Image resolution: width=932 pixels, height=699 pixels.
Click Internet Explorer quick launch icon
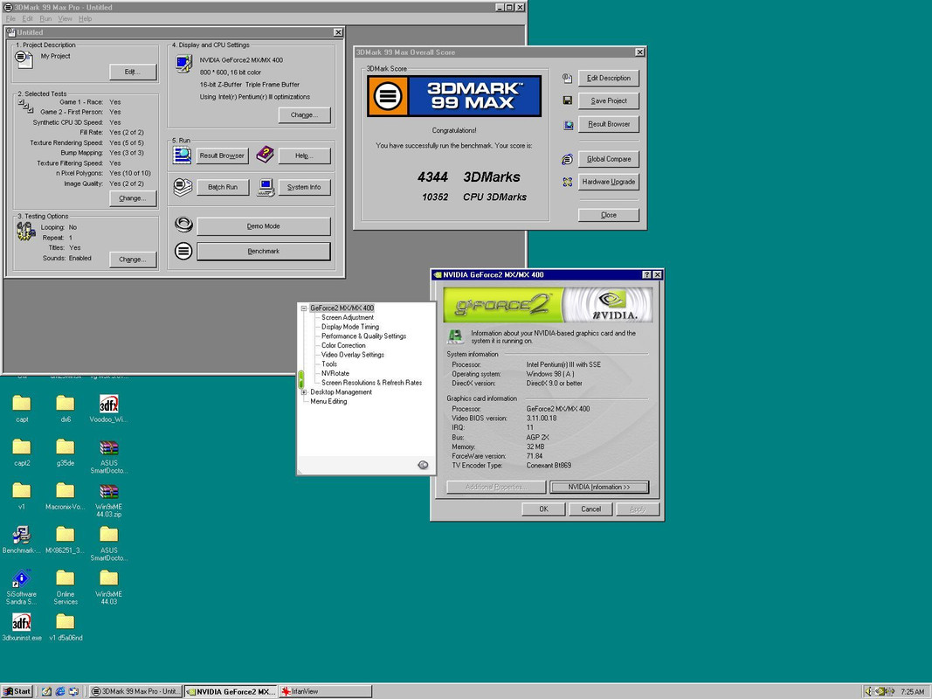pos(60,691)
